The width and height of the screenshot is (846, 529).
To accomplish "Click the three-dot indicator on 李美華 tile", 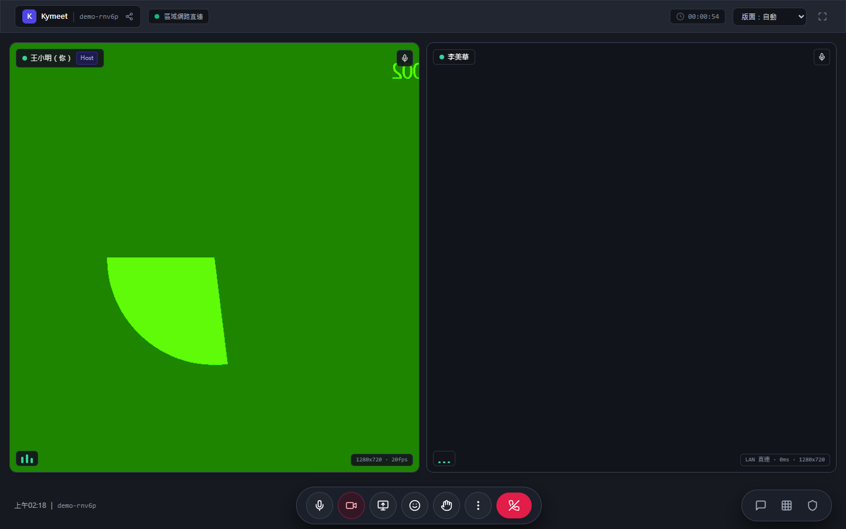I will pyautogui.click(x=444, y=458).
